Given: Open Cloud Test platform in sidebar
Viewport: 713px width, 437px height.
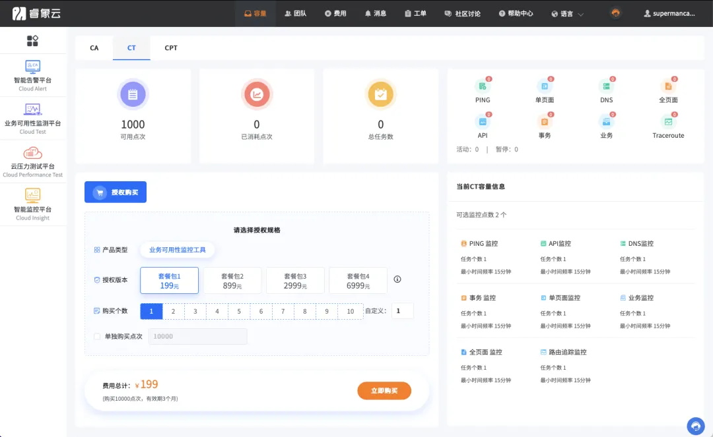Looking at the screenshot, I should (33, 119).
